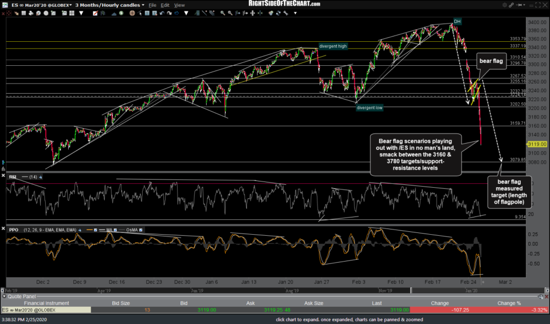This screenshot has width=550, height=324.
Task: Toggle the OsMA checkbox
Action: (141, 230)
